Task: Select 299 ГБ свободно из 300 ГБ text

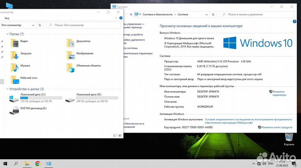Action: click(x=92, y=101)
